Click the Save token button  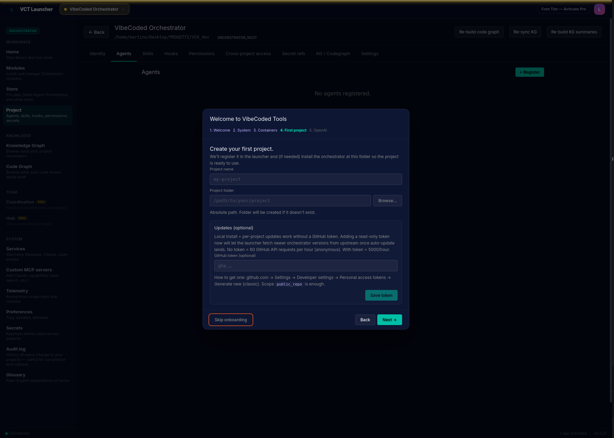[x=381, y=295]
